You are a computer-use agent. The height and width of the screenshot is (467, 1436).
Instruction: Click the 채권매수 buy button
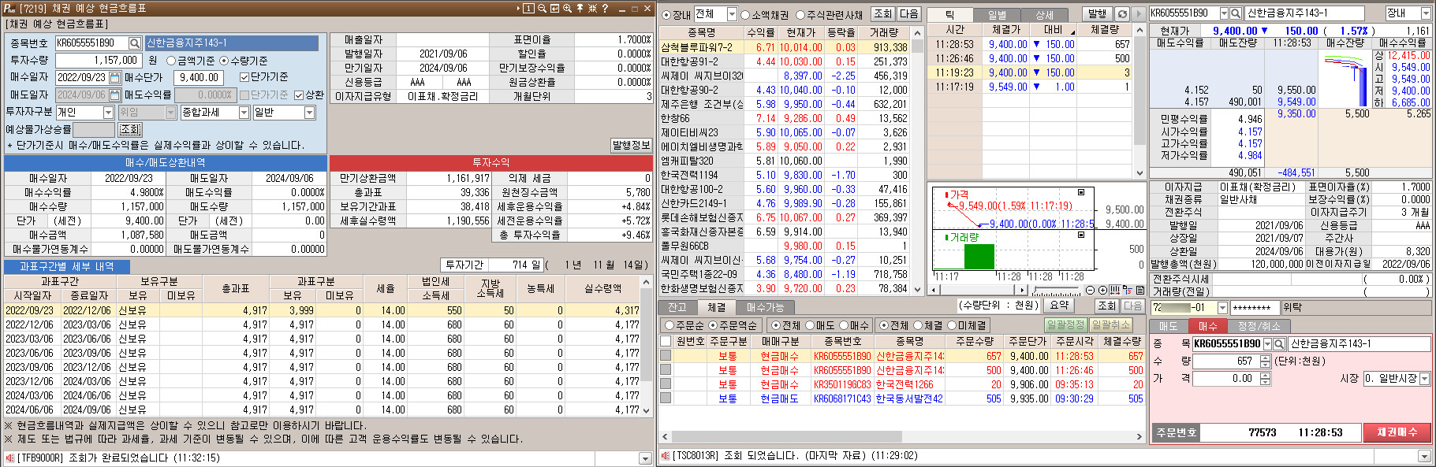click(x=1397, y=432)
